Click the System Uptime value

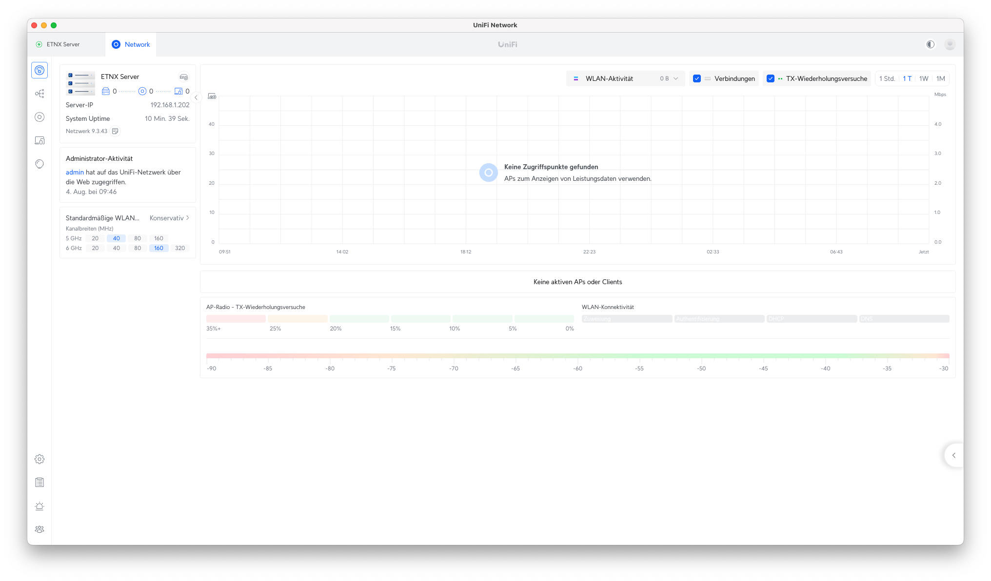tap(167, 118)
